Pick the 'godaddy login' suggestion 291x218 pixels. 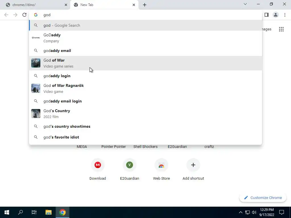145,76
